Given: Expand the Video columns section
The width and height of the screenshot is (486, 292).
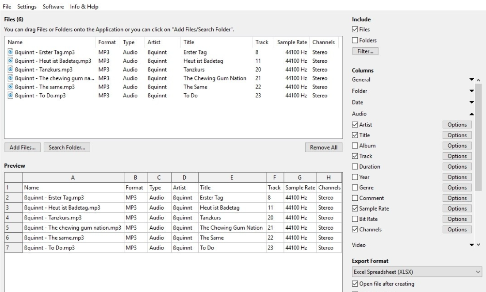Looking at the screenshot, I should pyautogui.click(x=471, y=245).
